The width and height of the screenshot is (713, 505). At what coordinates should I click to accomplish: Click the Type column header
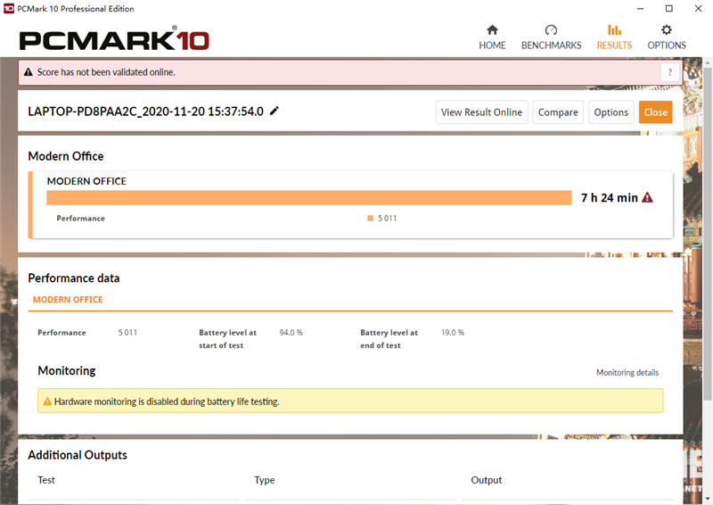coord(264,480)
